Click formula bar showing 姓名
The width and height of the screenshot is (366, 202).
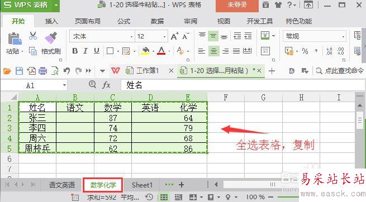point(243,85)
